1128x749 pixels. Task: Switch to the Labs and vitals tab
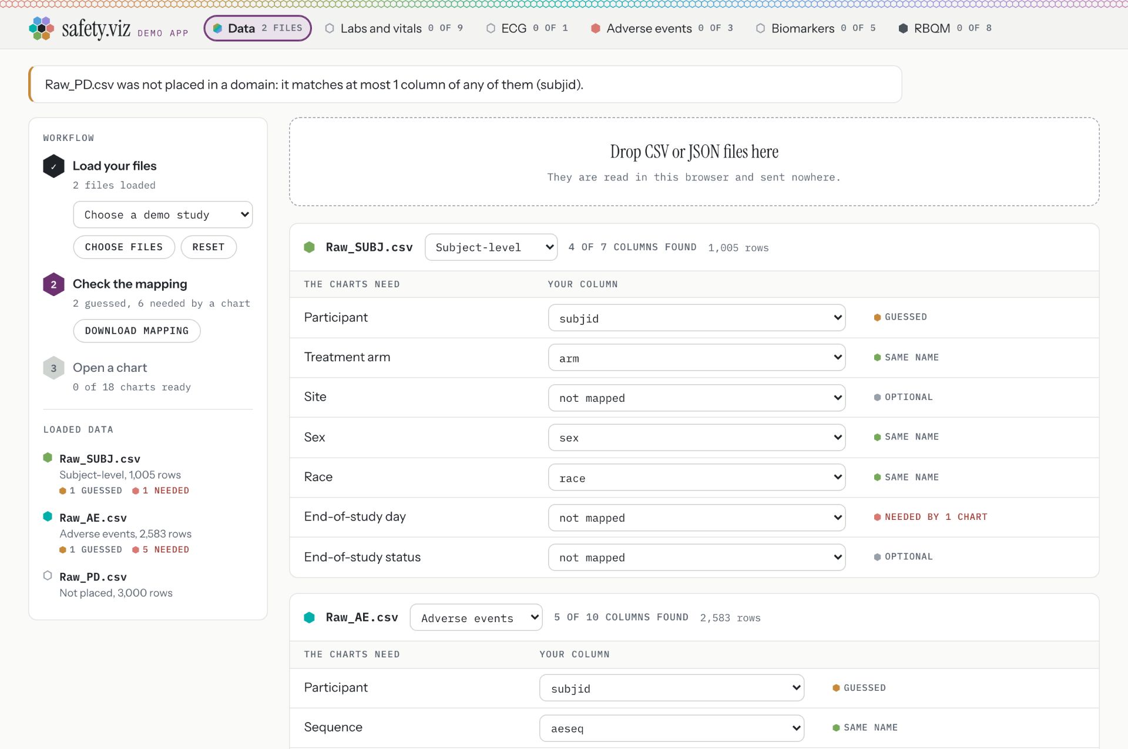394,28
